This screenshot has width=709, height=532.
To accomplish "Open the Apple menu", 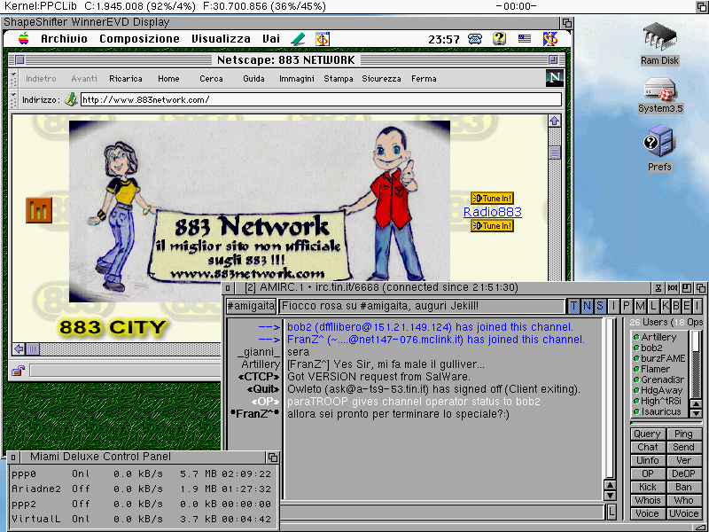I will 24,39.
